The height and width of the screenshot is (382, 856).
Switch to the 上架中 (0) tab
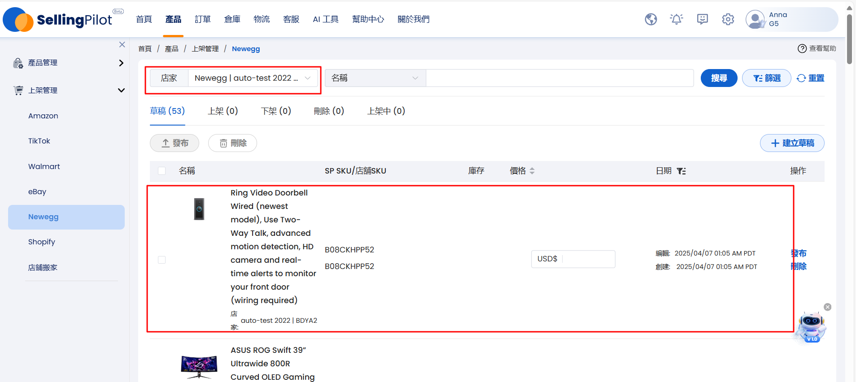click(x=386, y=111)
